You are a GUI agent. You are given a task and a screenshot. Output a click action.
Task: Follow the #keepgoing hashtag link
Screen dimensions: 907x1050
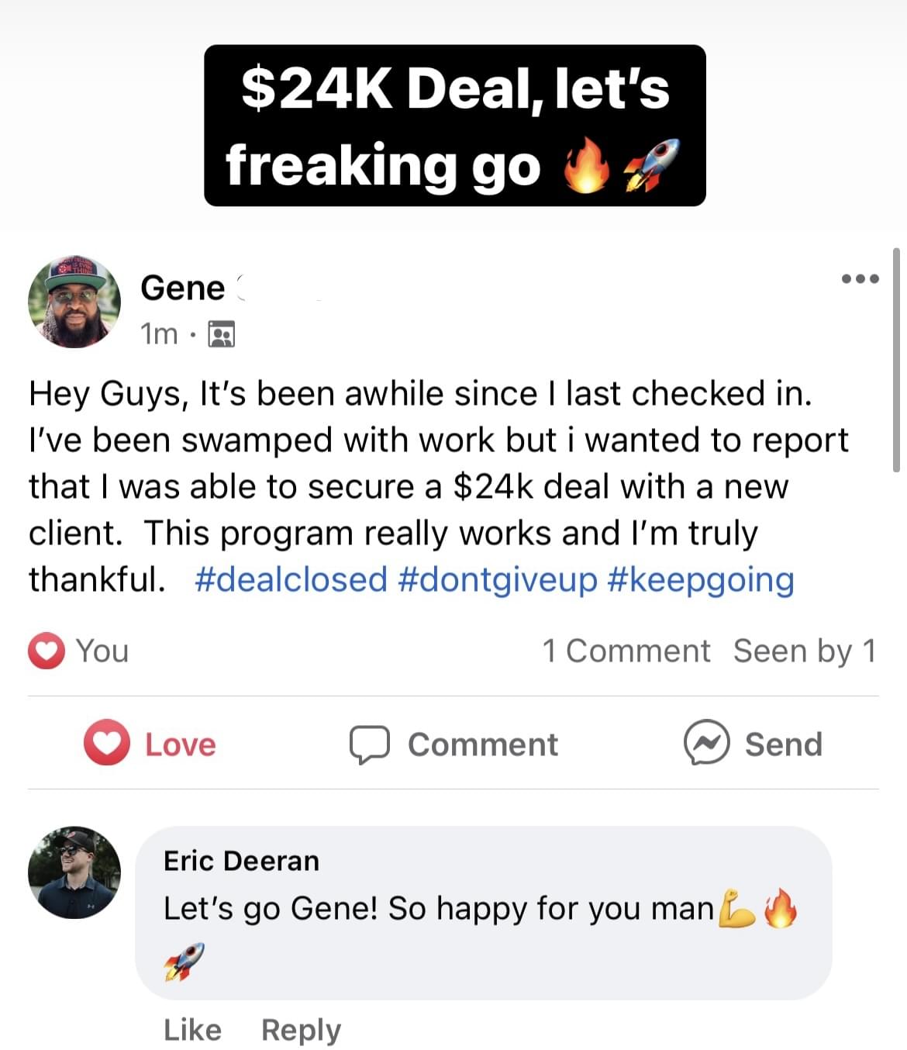[701, 579]
